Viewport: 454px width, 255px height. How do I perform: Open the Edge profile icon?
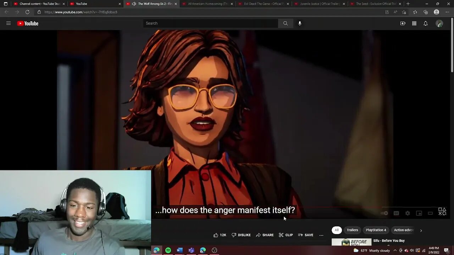(x=437, y=12)
